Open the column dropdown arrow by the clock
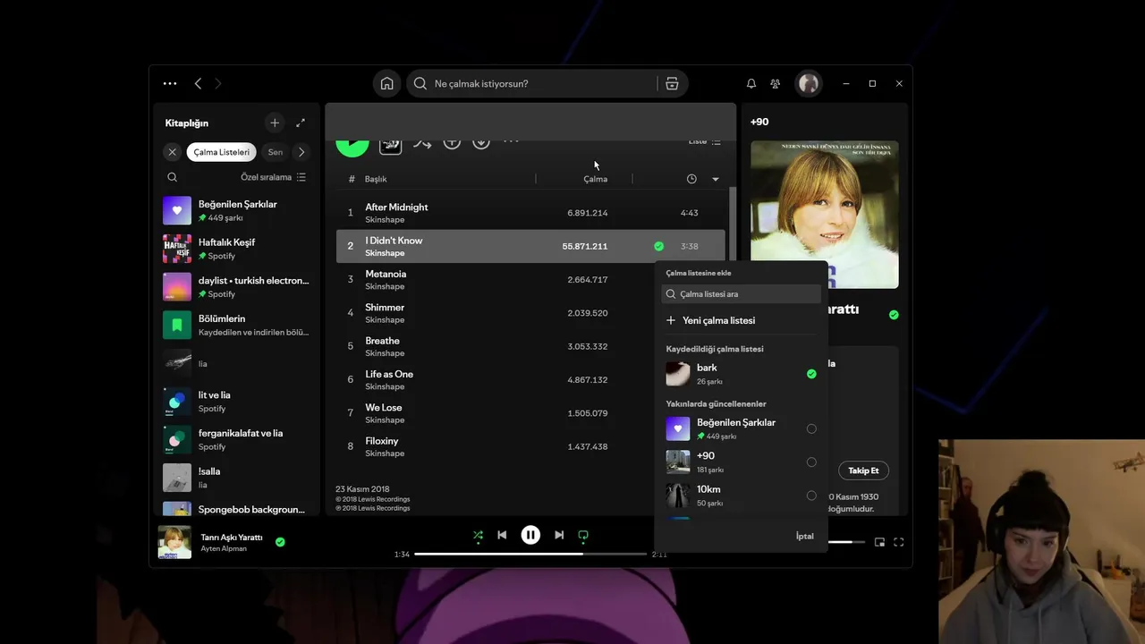This screenshot has width=1145, height=644. pyautogui.click(x=716, y=180)
